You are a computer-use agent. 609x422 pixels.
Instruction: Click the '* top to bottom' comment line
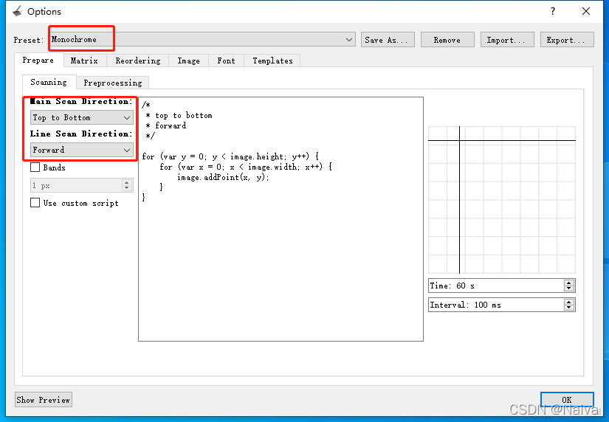[x=179, y=115]
